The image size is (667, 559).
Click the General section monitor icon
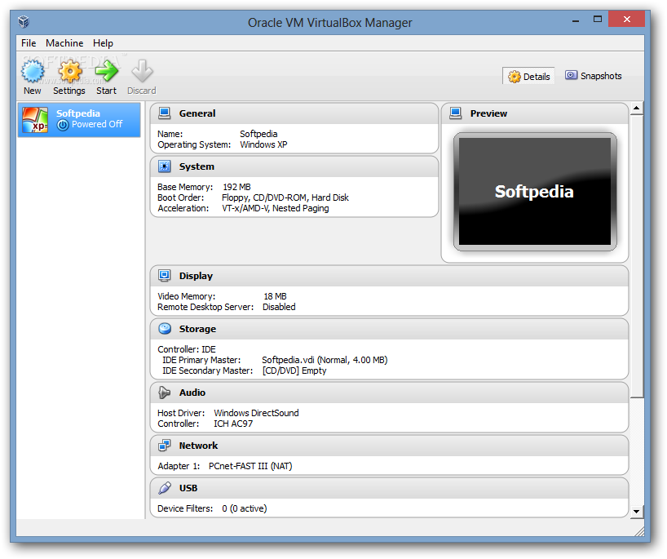coord(165,113)
